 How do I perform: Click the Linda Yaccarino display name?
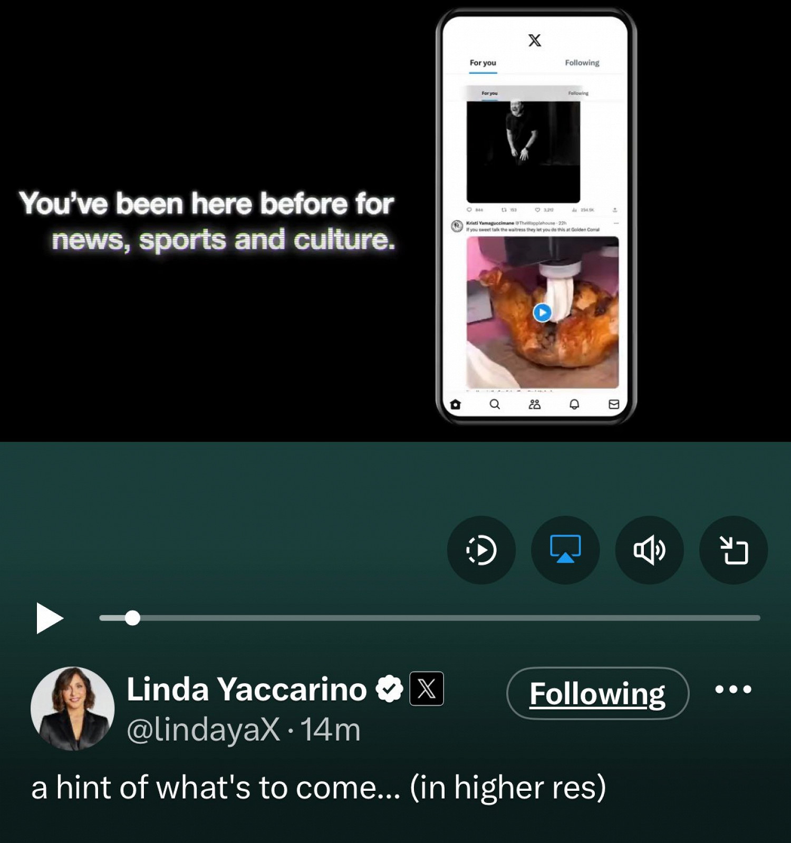pos(246,689)
